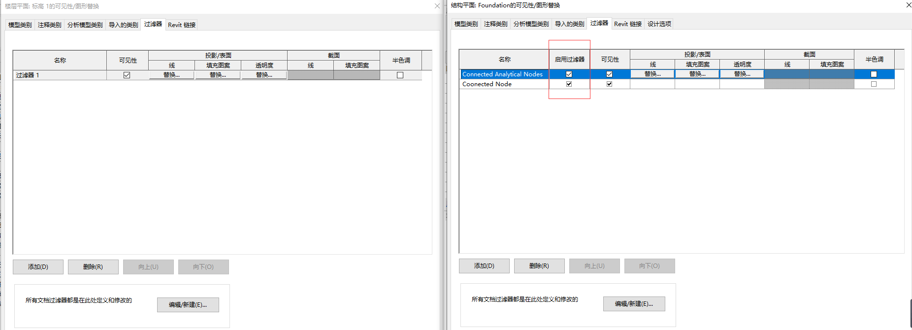Click 添加(D) in 楼层平面 dialog
The height and width of the screenshot is (330, 912).
(x=38, y=267)
